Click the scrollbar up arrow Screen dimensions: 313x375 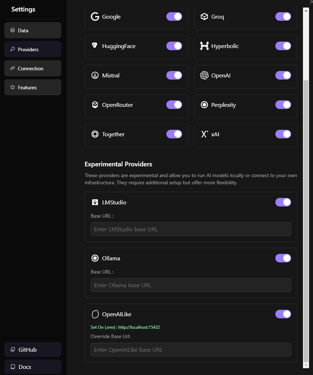(x=306, y=11)
